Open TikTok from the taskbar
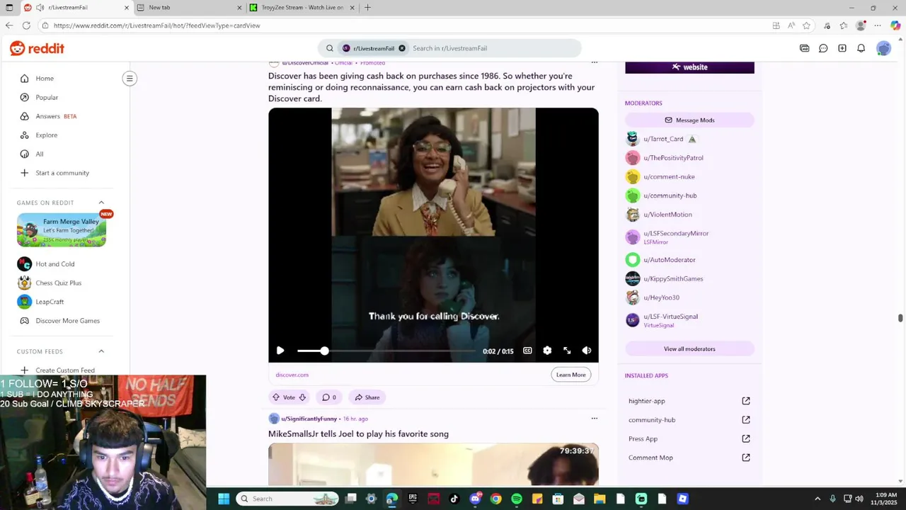Image resolution: width=906 pixels, height=510 pixels. point(454,499)
